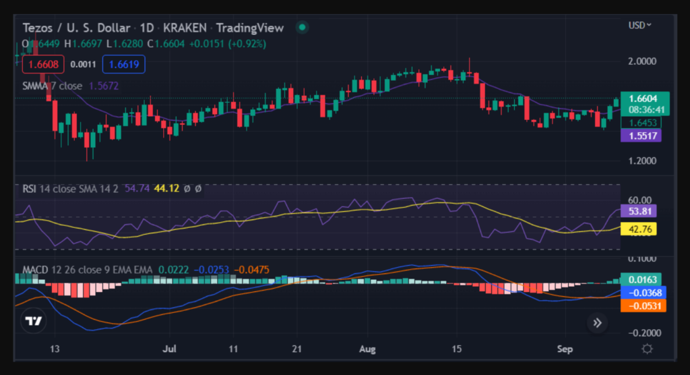Click the purple SMMA value tag 1.5517

[x=641, y=136]
